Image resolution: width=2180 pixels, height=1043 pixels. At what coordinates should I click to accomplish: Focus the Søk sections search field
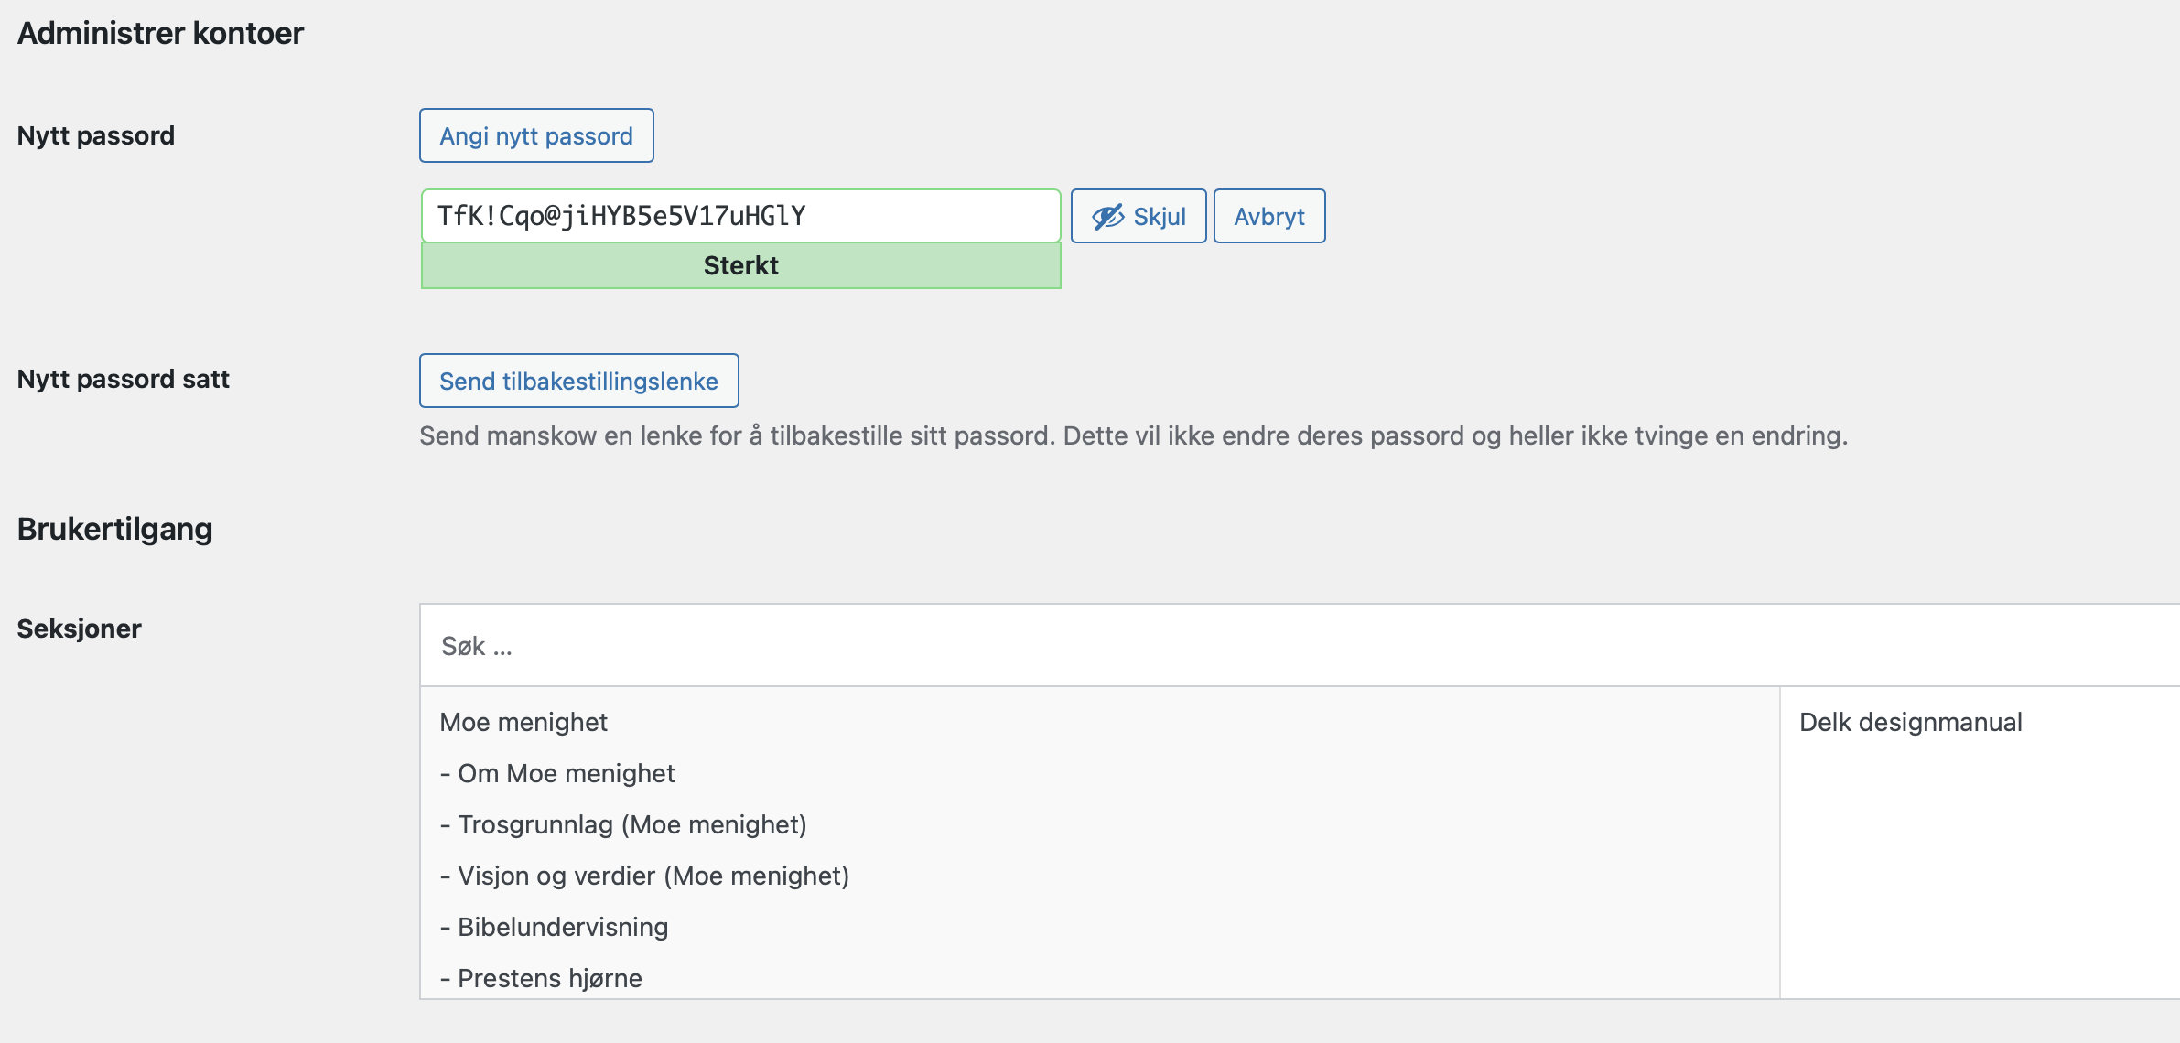pos(1300,646)
